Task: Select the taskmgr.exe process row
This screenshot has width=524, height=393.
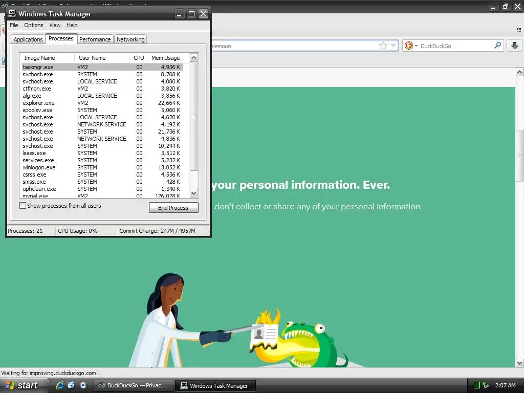Action: click(102, 67)
